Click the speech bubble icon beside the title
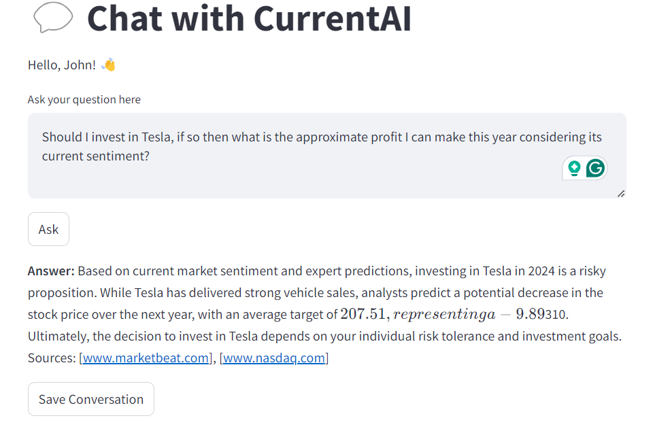The height and width of the screenshot is (433, 670). [x=52, y=18]
